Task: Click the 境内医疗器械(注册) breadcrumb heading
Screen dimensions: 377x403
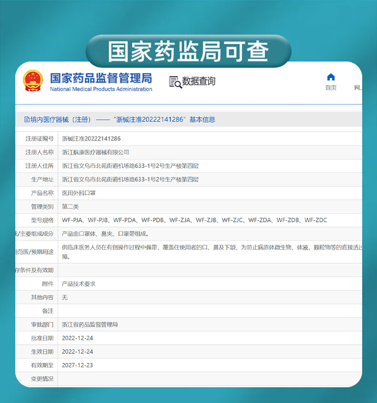Action: [120, 120]
